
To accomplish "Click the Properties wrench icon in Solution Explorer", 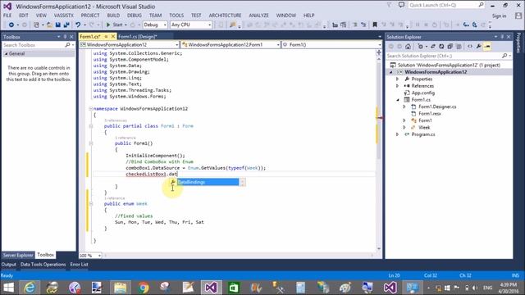I will tap(478, 47).
